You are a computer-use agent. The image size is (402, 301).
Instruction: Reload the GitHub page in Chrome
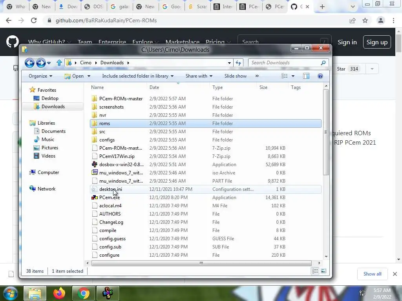click(x=34, y=20)
